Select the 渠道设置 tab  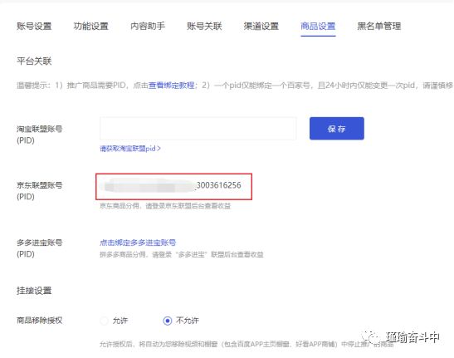click(261, 26)
